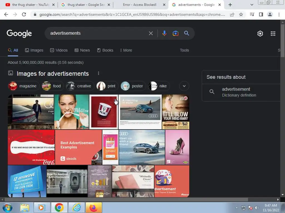Click the page vertical scrollbar thumb
This screenshot has width=285, height=213.
[x=282, y=41]
